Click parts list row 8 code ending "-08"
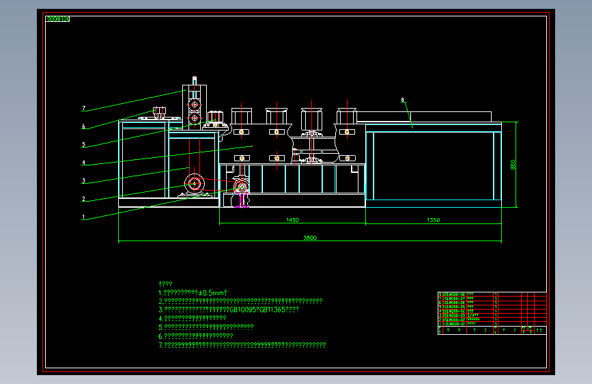The height and width of the screenshot is (384, 592). tap(454, 294)
